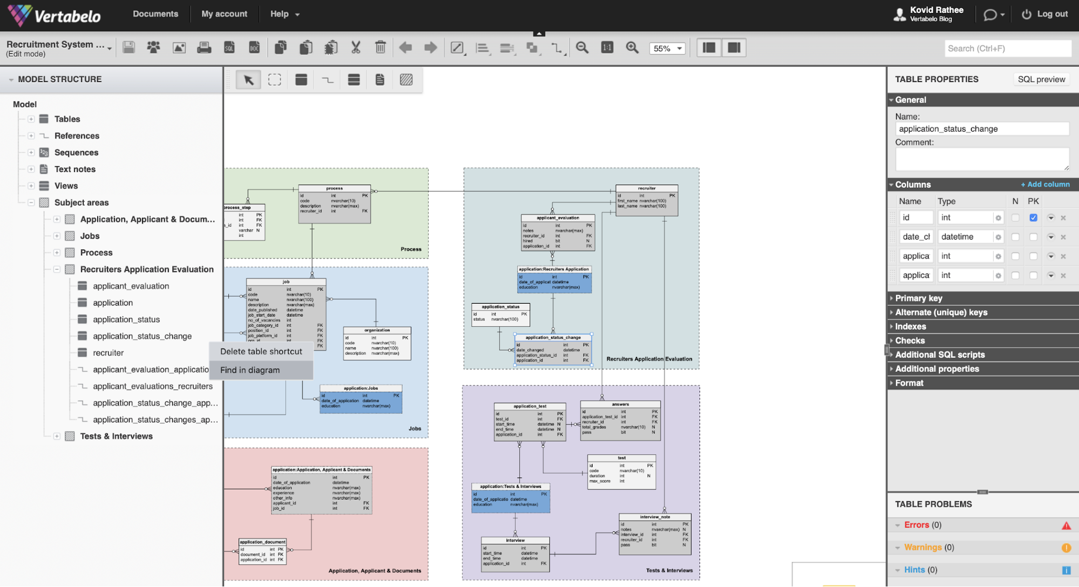The width and height of the screenshot is (1079, 587).
Task: Click the print diagram icon
Action: pyautogui.click(x=204, y=49)
